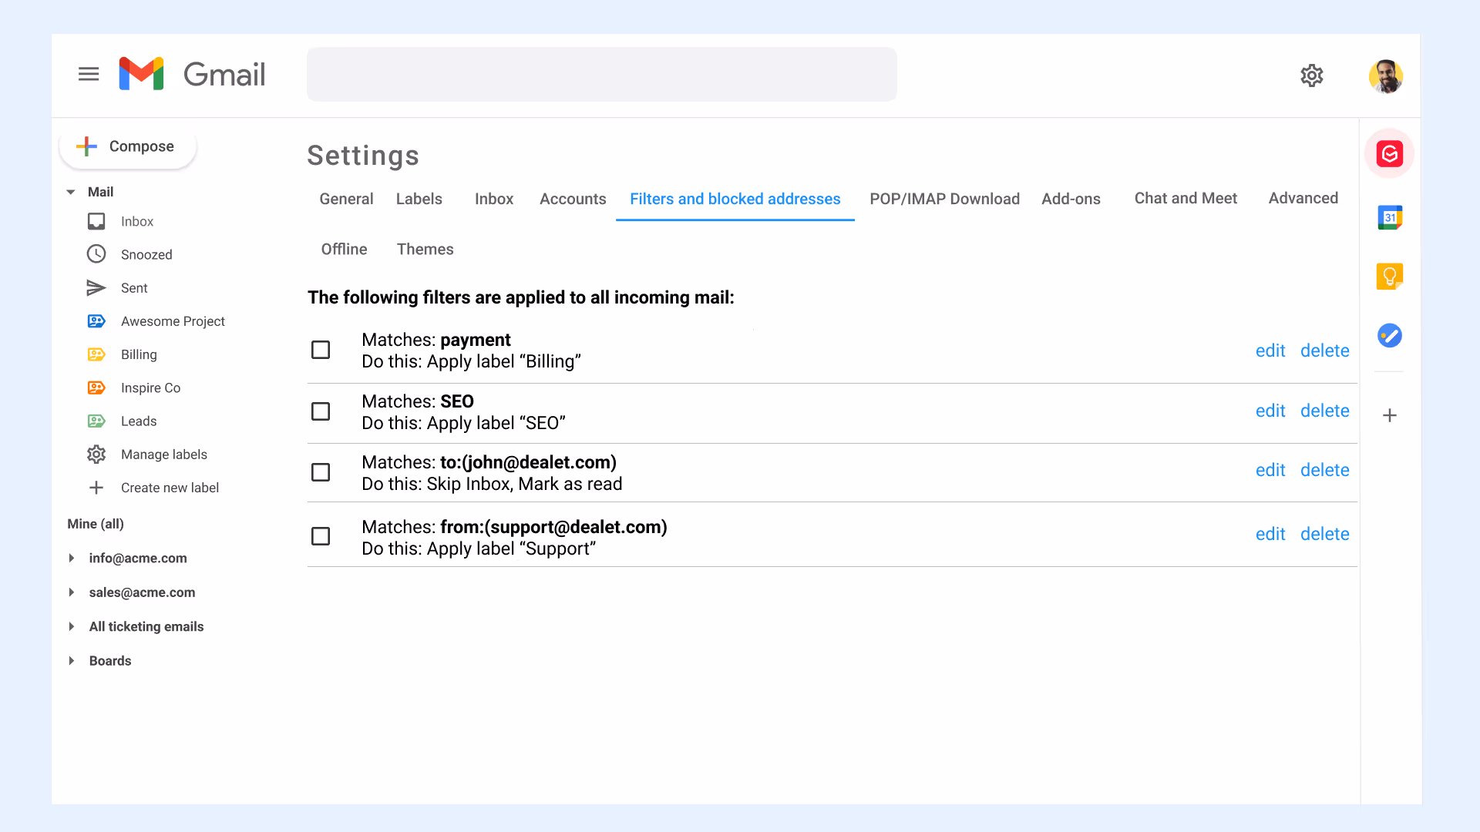The image size is (1480, 832).
Task: Click the settings gear icon in header
Action: pyautogui.click(x=1311, y=75)
